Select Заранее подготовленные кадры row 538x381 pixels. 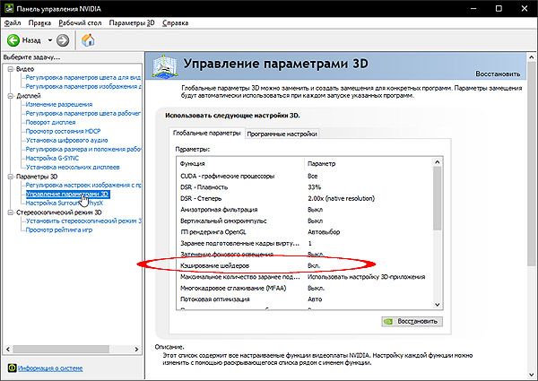(305, 243)
